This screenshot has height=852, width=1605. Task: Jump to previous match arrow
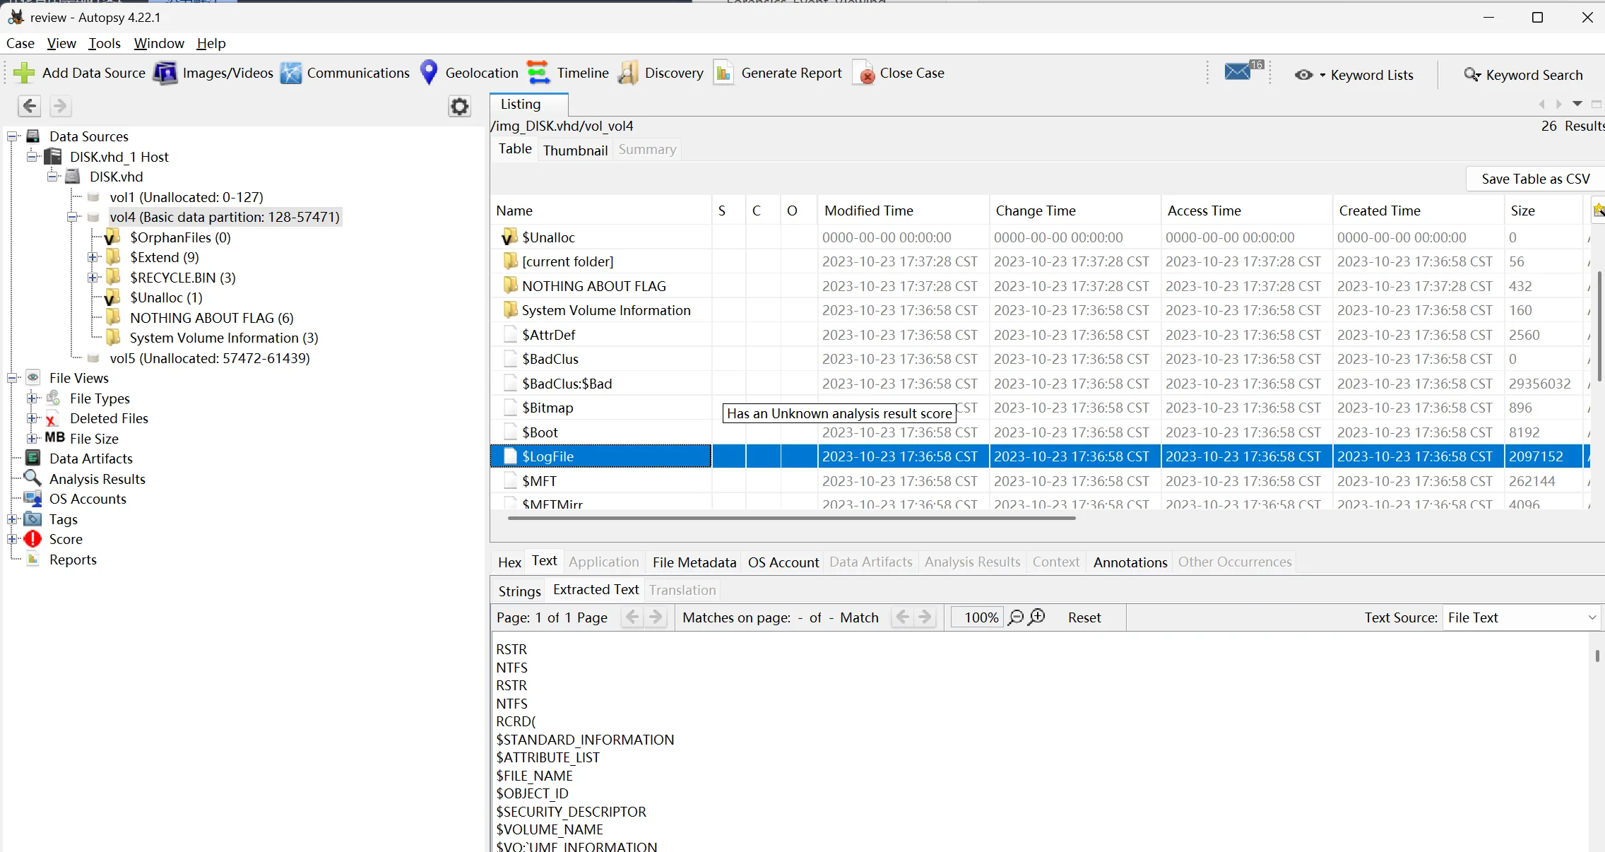coord(902,617)
